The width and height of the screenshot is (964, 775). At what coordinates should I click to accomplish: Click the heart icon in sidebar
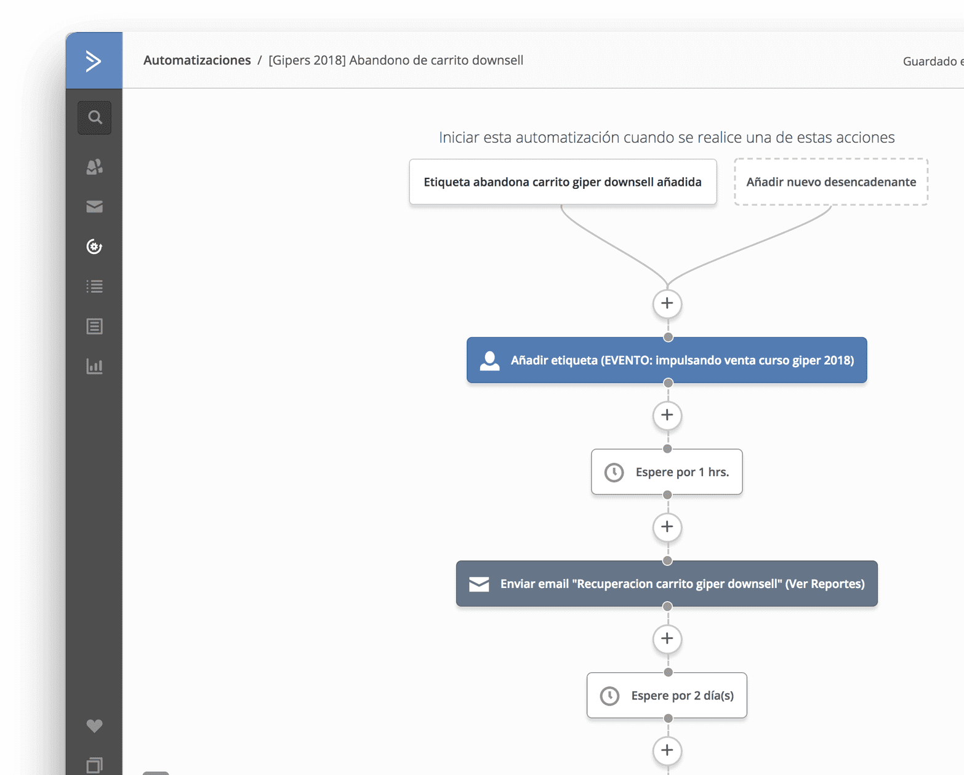pyautogui.click(x=94, y=726)
